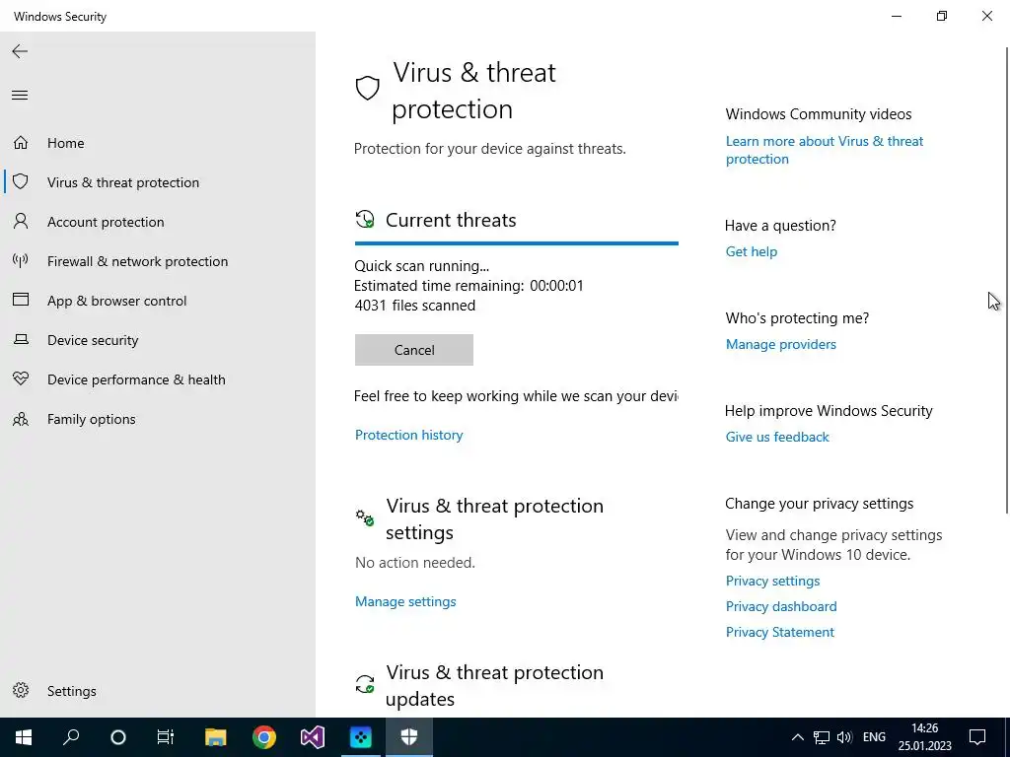Viewport: 1010px width, 757px height.
Task: Open Protection history link
Action: click(408, 435)
